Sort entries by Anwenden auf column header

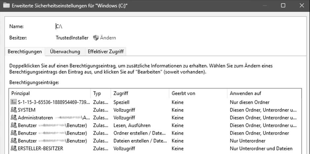pyautogui.click(x=264, y=93)
